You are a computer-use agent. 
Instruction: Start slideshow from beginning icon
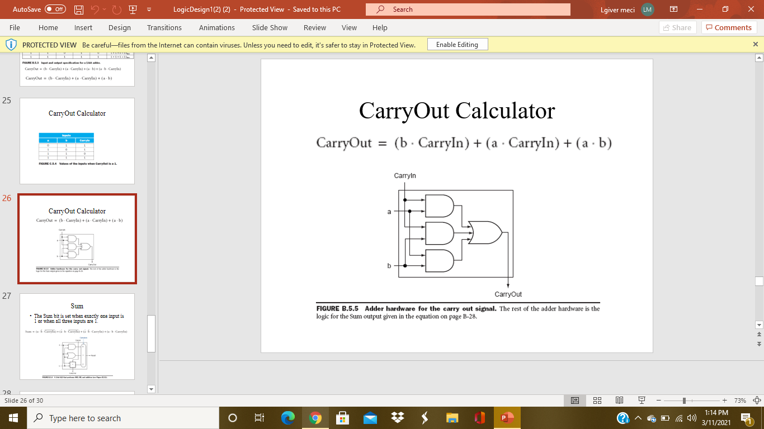pos(133,9)
